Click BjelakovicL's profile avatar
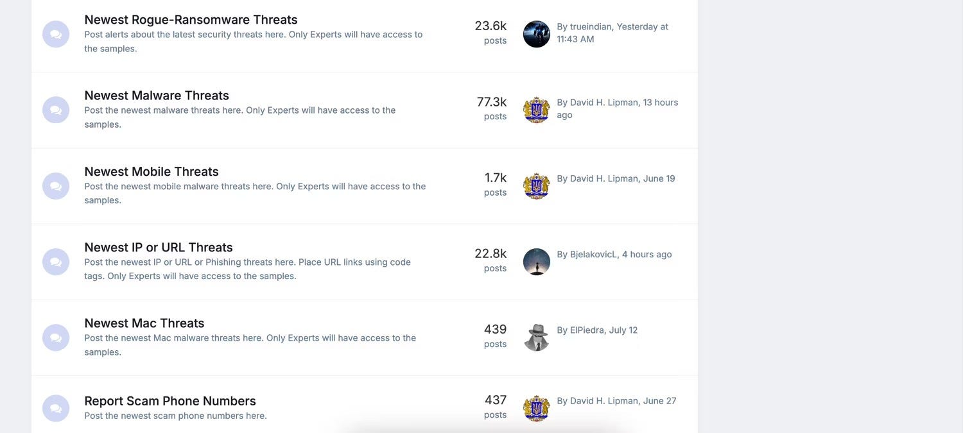Image resolution: width=963 pixels, height=433 pixels. tap(537, 262)
